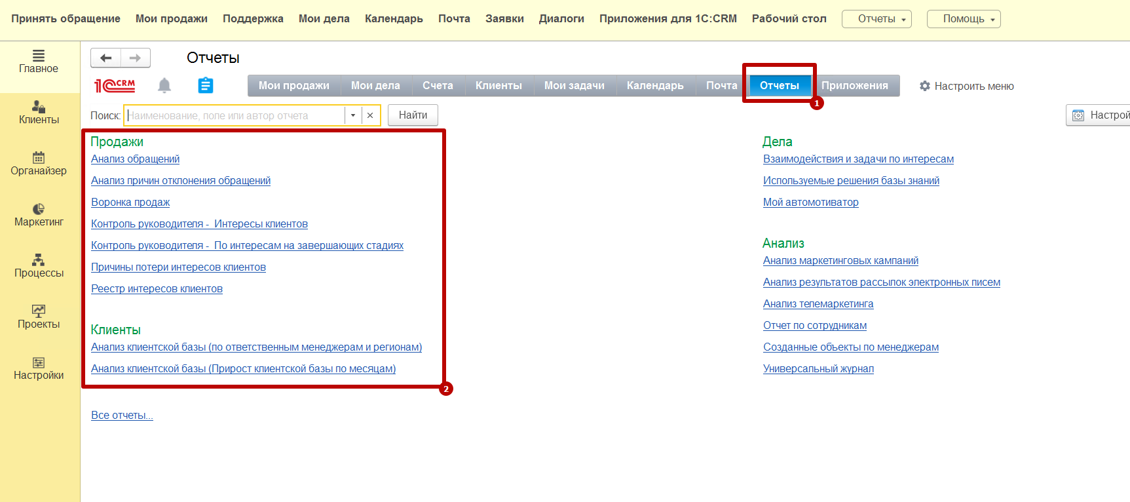Screen dimensions: 1130x502
Task: Open the blue clipboard tasks icon
Action: pos(205,85)
